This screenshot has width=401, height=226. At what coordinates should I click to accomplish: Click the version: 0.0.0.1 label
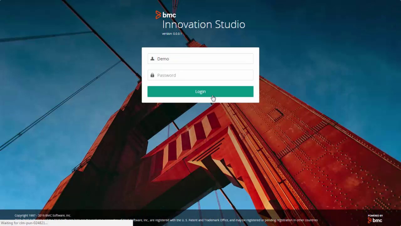(x=172, y=34)
